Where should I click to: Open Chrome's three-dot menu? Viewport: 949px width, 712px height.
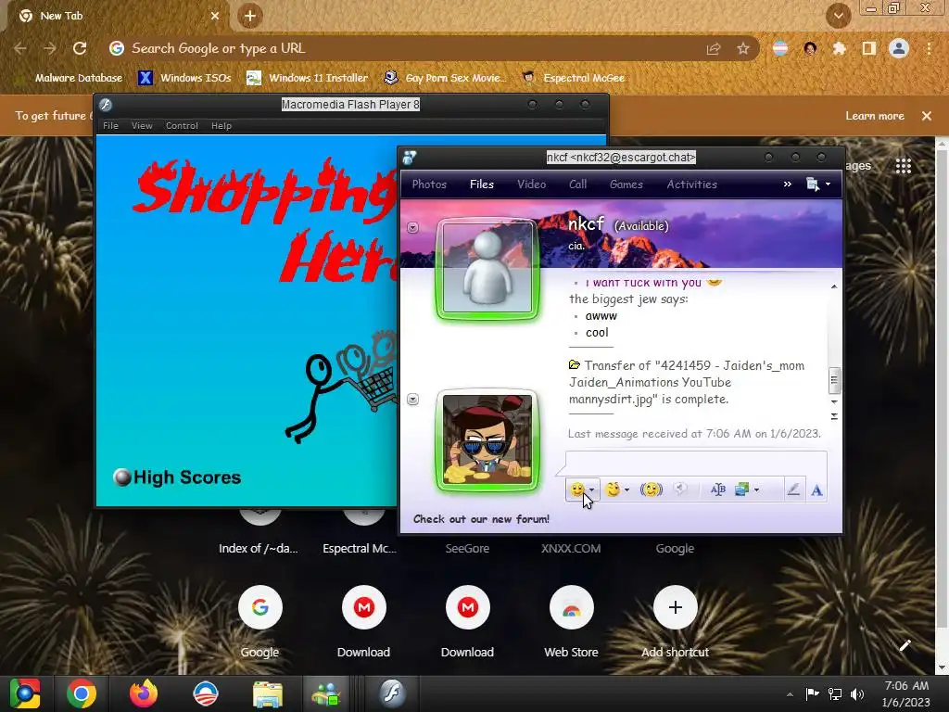[x=929, y=48]
